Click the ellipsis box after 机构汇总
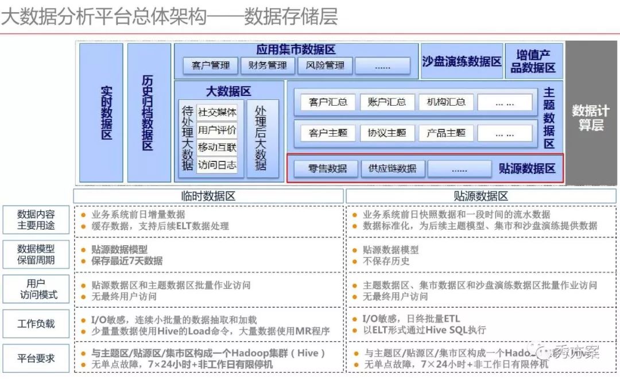 (505, 102)
